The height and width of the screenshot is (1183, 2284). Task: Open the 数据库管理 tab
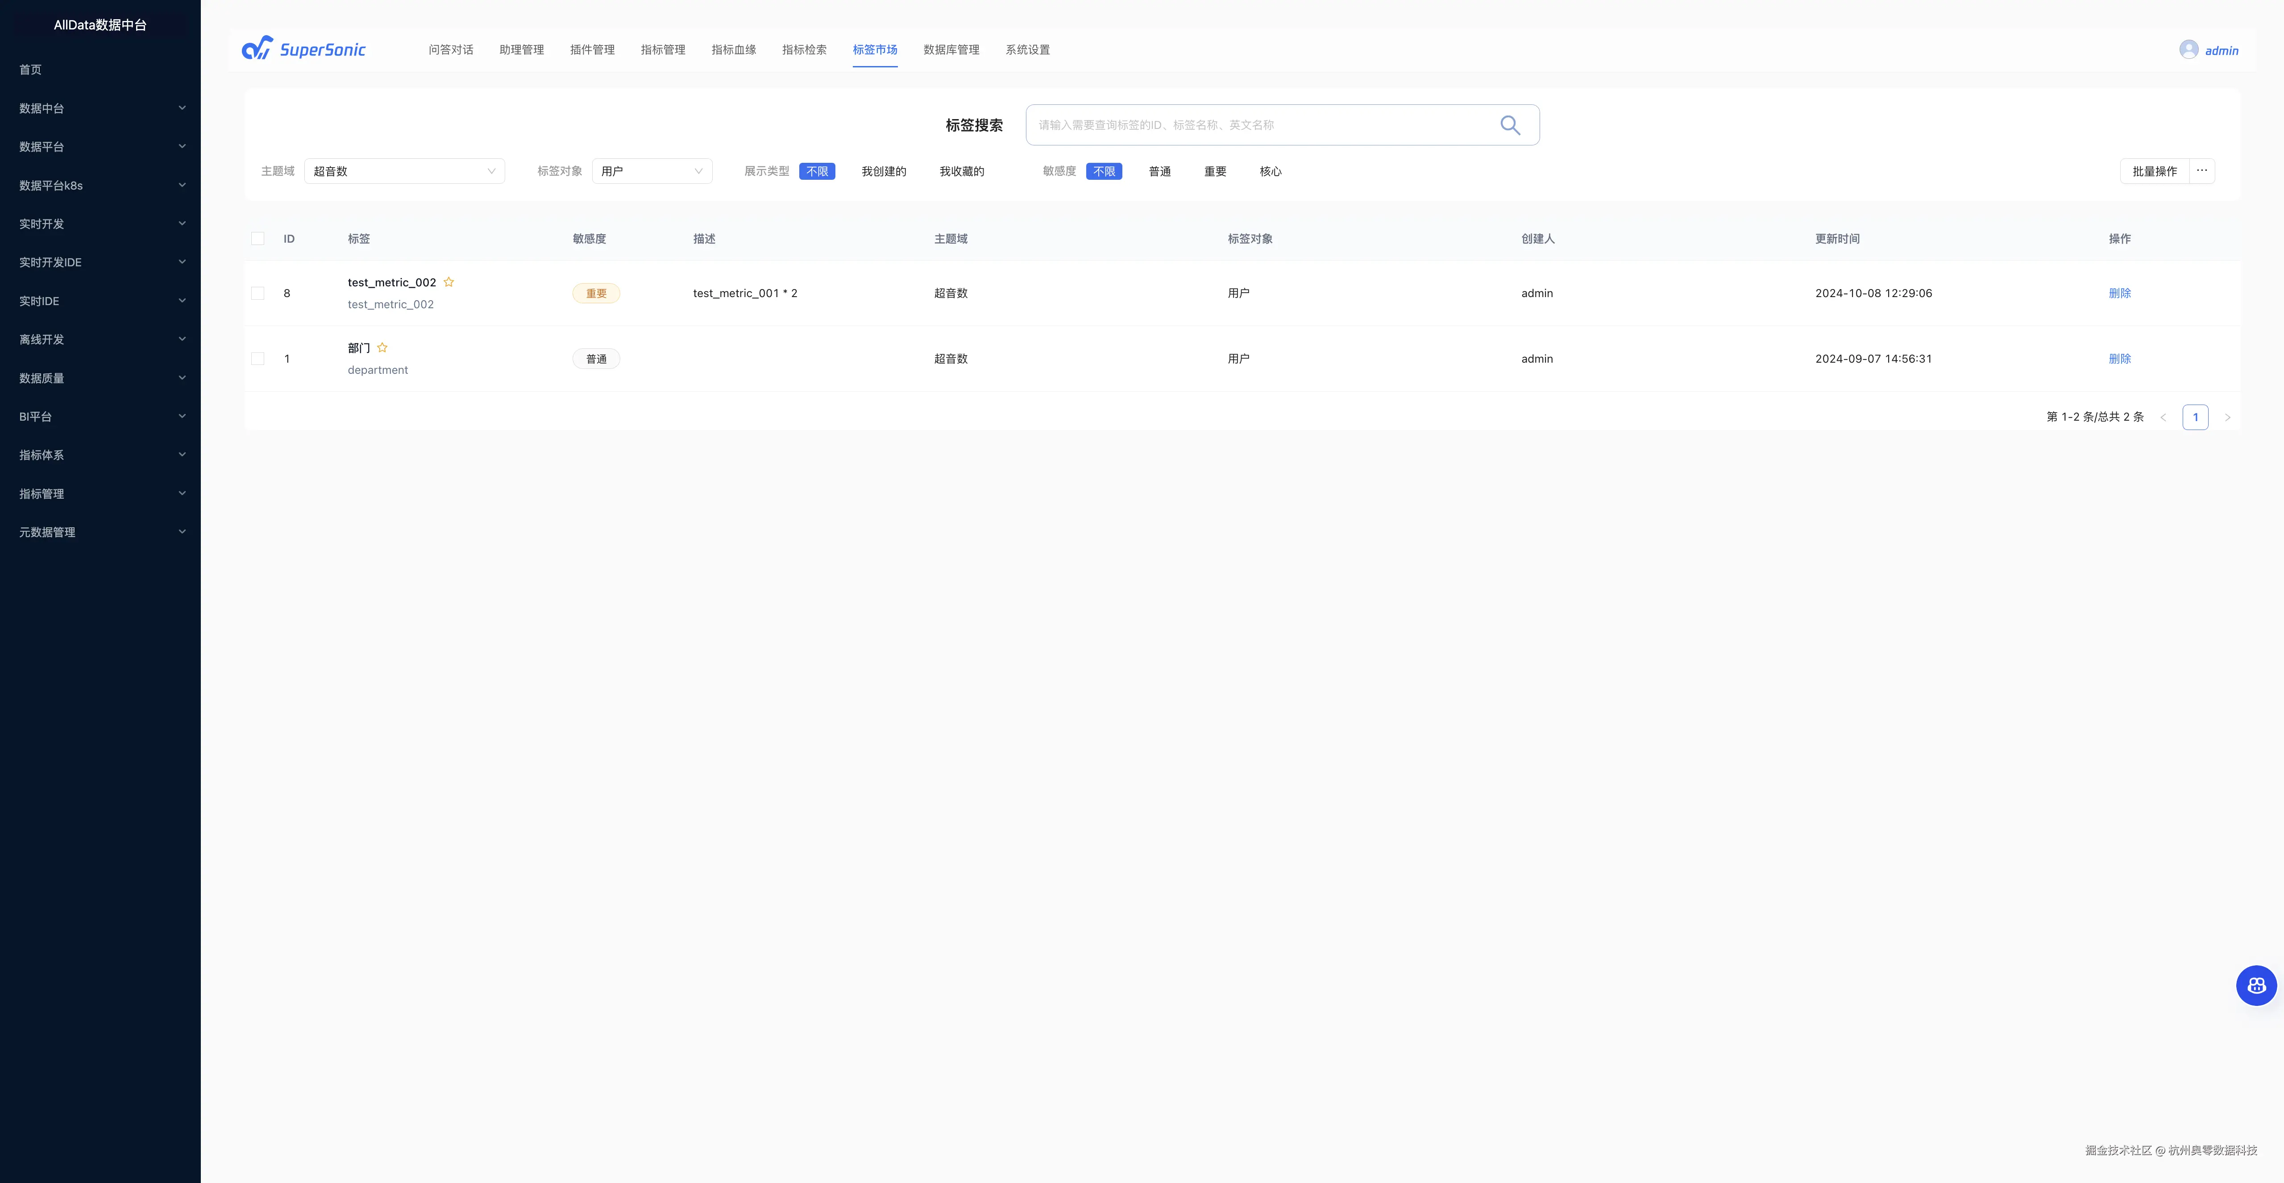[x=951, y=50]
